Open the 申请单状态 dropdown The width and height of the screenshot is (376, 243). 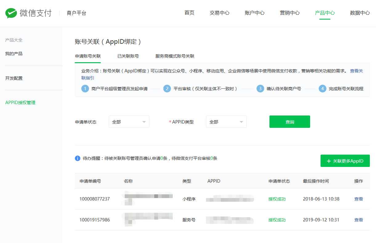click(x=129, y=122)
